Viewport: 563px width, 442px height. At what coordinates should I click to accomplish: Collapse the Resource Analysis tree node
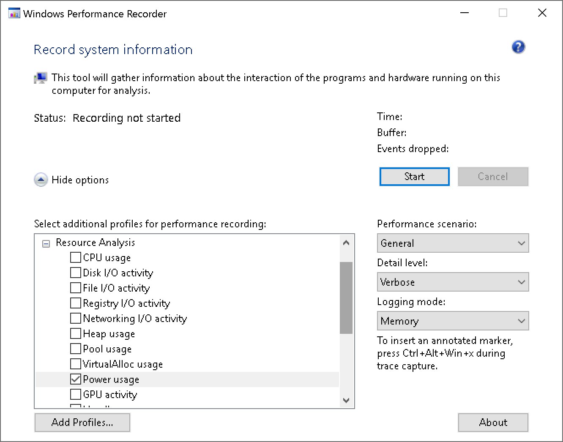[46, 243]
